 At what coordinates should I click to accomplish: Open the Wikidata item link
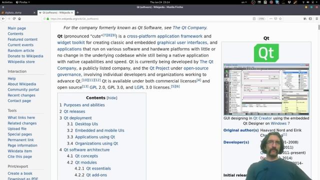[20, 151]
